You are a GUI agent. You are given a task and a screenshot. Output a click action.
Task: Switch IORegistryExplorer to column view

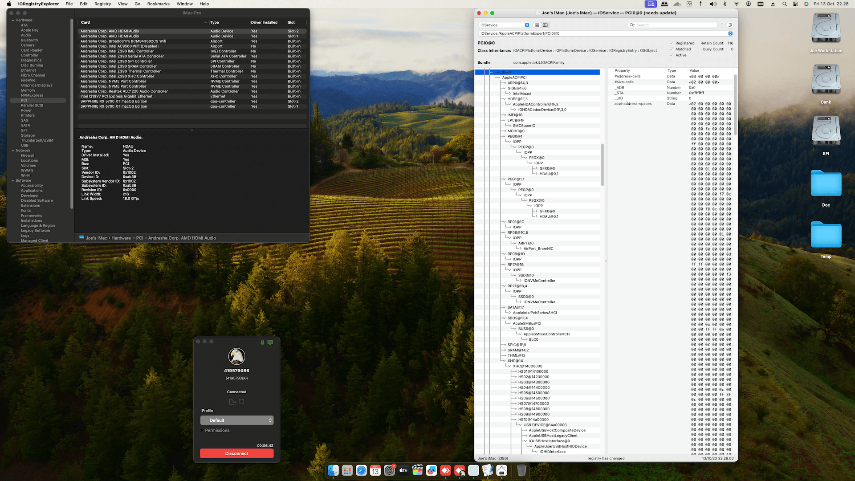point(545,25)
